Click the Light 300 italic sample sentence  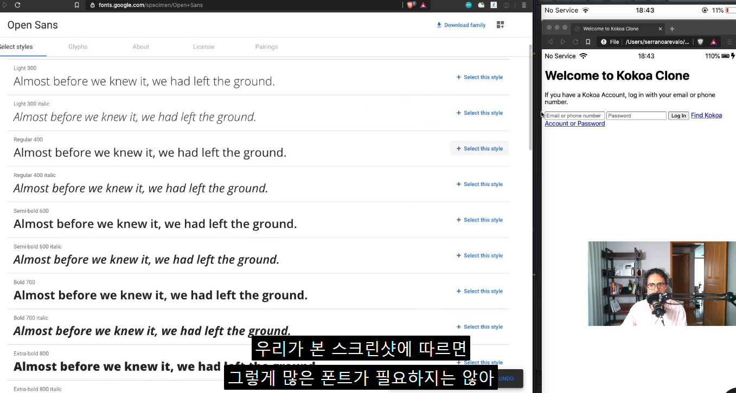point(135,117)
